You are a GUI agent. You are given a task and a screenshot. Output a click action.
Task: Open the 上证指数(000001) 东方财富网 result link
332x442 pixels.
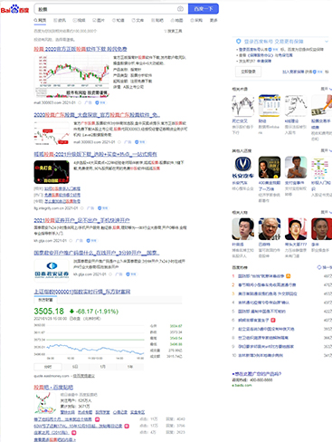click(82, 292)
